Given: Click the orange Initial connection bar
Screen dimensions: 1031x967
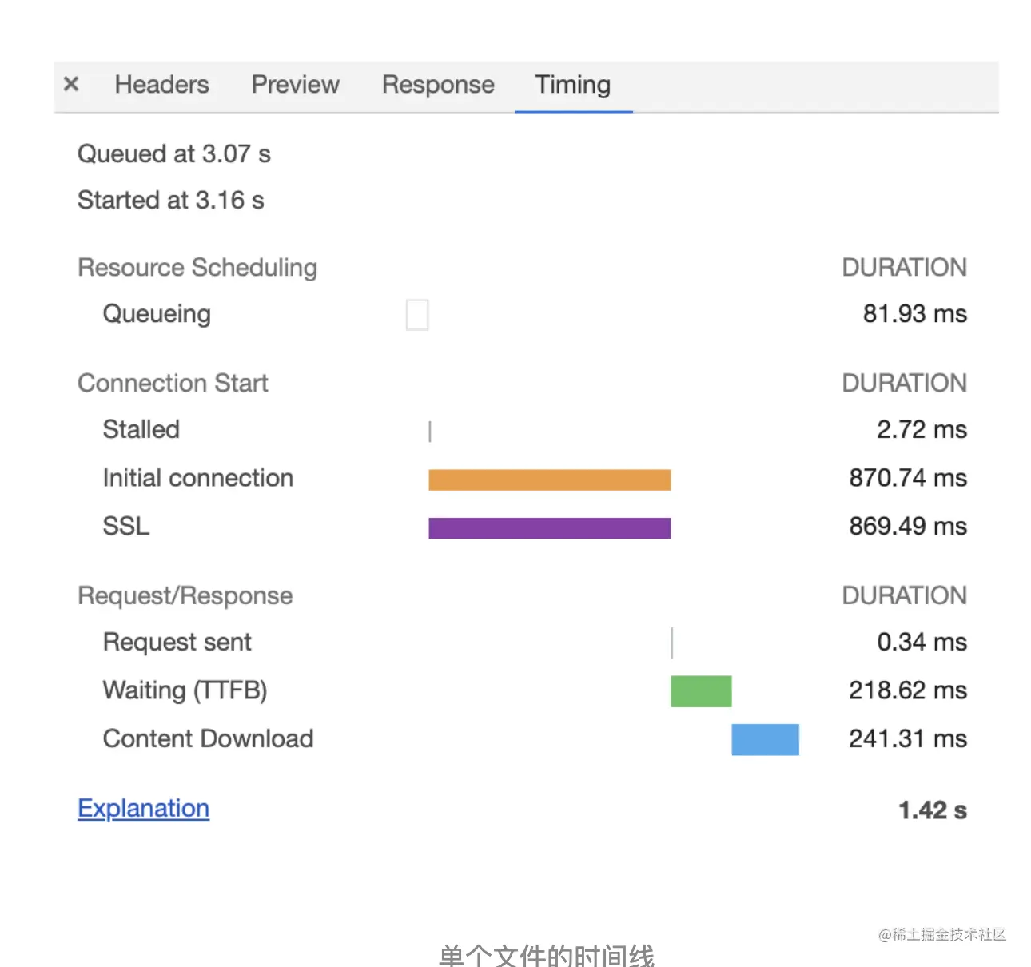Looking at the screenshot, I should pos(549,480).
